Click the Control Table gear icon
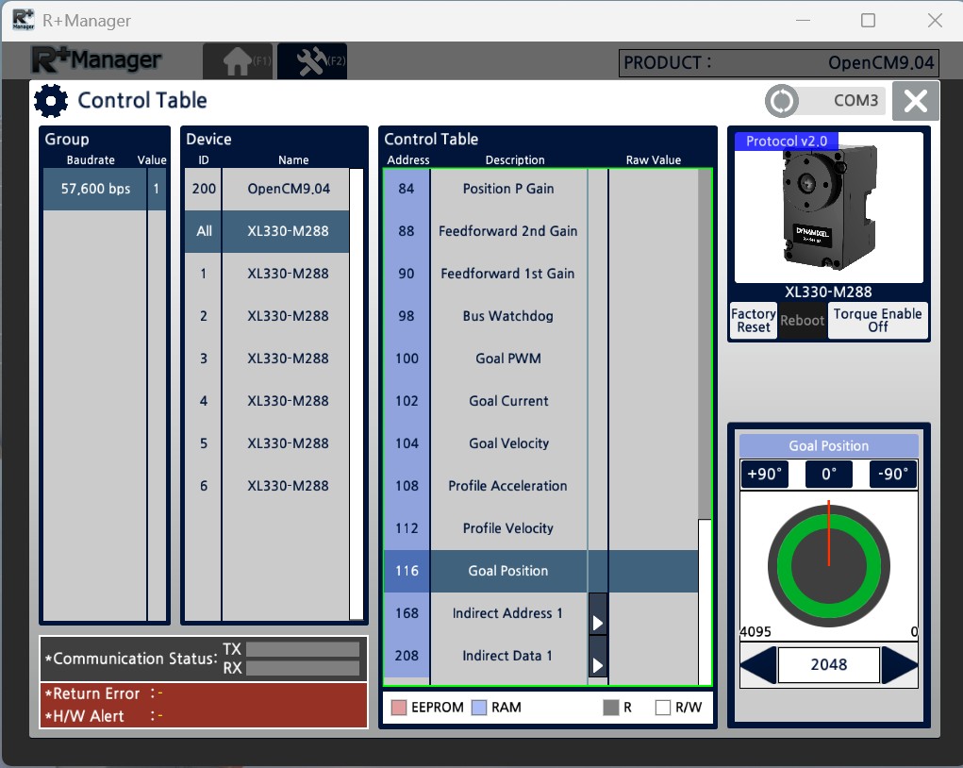 [x=51, y=101]
